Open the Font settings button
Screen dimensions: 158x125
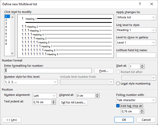[x=104, y=71]
